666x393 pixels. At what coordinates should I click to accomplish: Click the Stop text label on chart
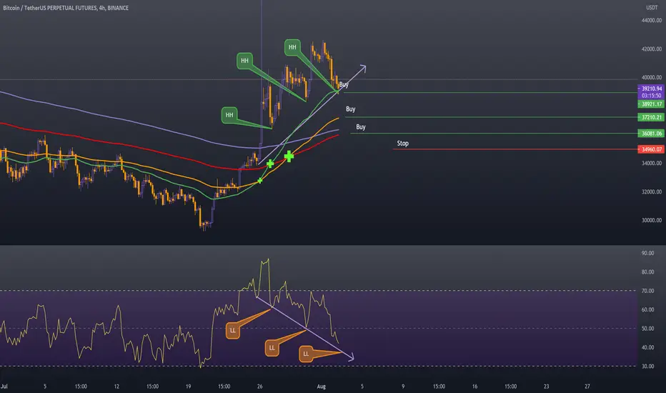coord(402,143)
